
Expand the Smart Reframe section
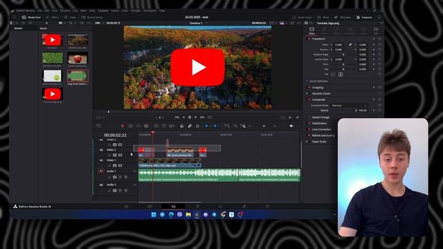pyautogui.click(x=318, y=82)
